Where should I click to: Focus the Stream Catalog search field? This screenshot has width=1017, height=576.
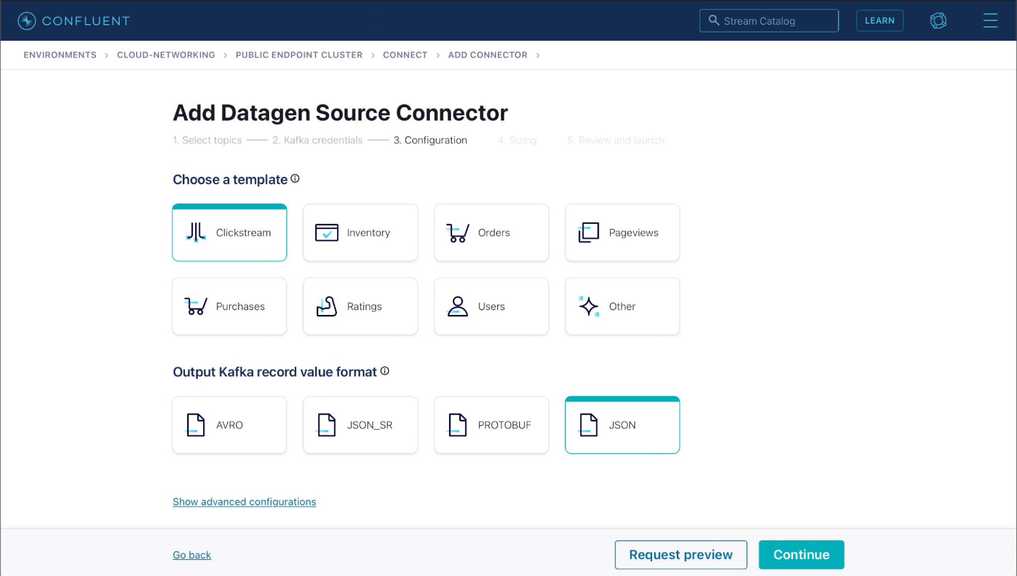click(769, 21)
